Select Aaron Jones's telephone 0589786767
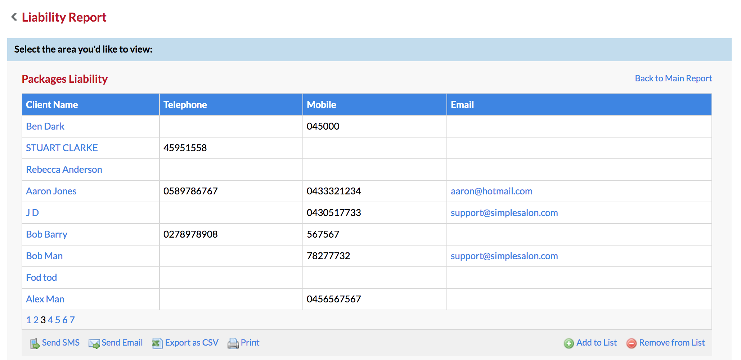Viewport: 741px width, 360px height. pyautogui.click(x=190, y=191)
